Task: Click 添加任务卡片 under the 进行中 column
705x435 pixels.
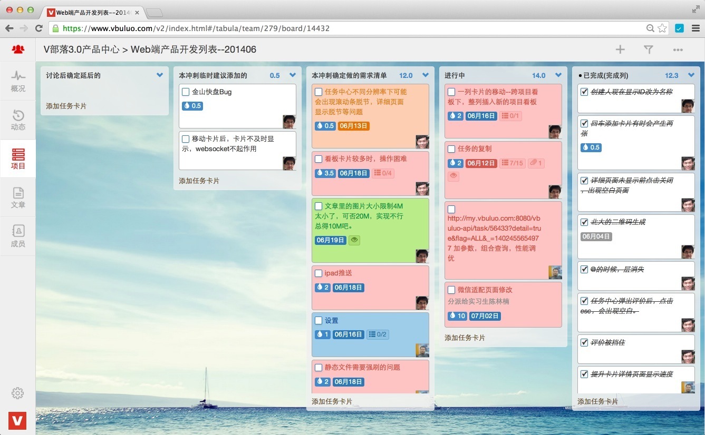Action: point(465,338)
